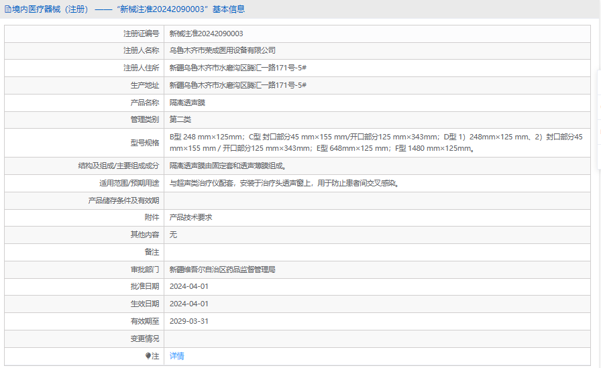
Task: Click the 注册人住所 address value
Action: 237,68
